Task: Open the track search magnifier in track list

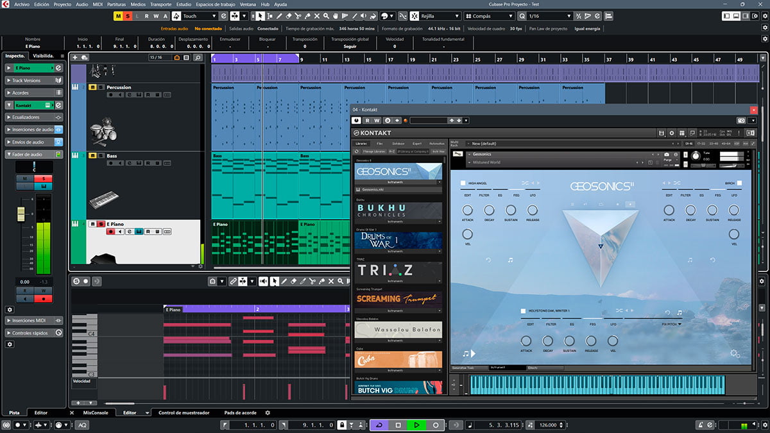Action: point(198,58)
